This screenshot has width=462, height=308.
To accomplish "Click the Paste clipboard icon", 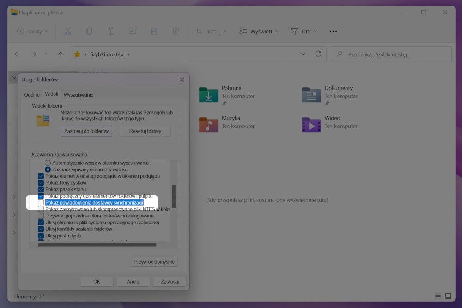I will coord(111,31).
